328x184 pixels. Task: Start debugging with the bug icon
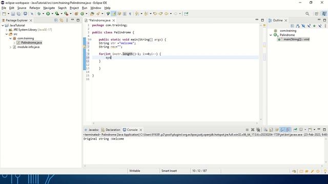point(39,14)
